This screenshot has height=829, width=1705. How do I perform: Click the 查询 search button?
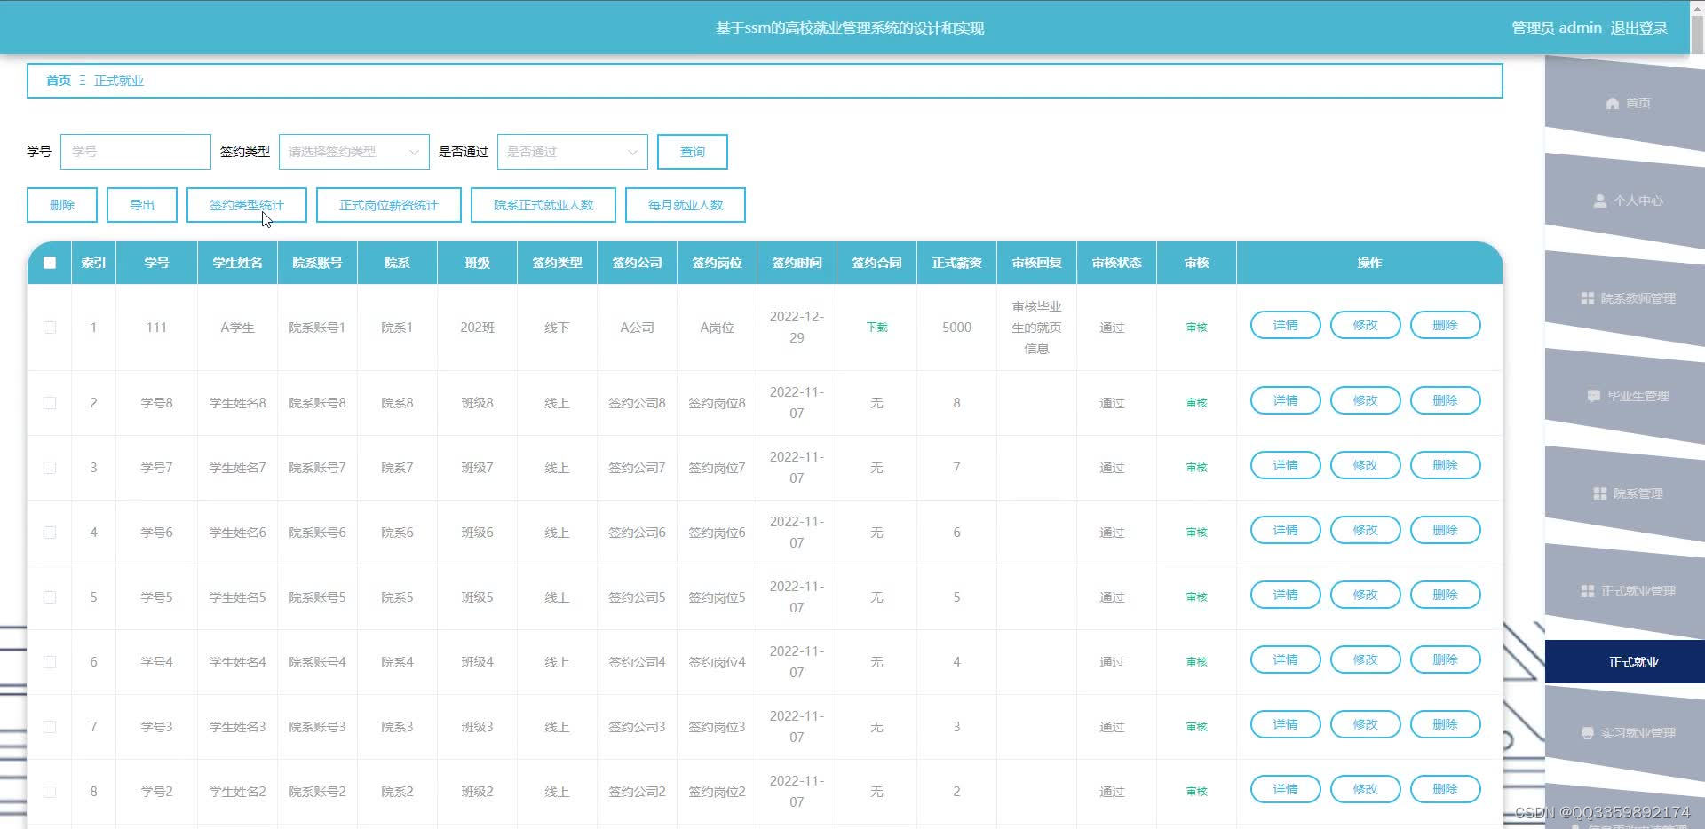693,152
